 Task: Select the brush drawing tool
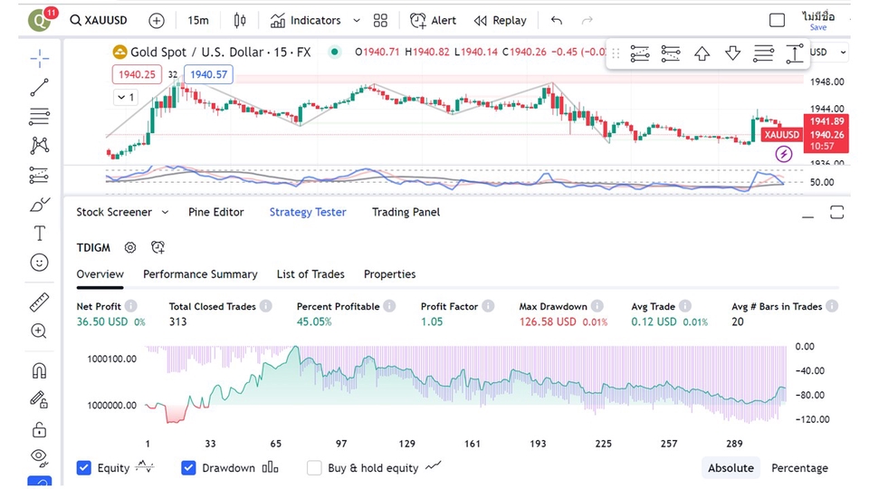pyautogui.click(x=39, y=205)
